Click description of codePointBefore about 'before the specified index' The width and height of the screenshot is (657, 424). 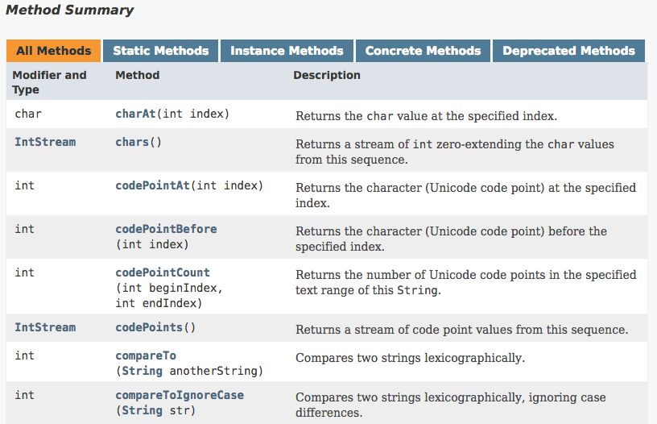pyautogui.click(x=451, y=239)
